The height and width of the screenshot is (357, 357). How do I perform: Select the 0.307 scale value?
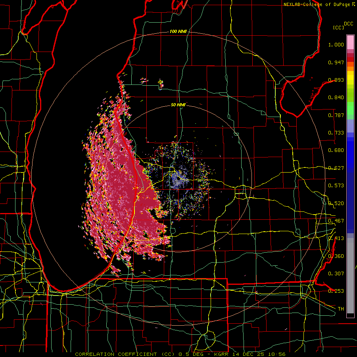pyautogui.click(x=336, y=274)
